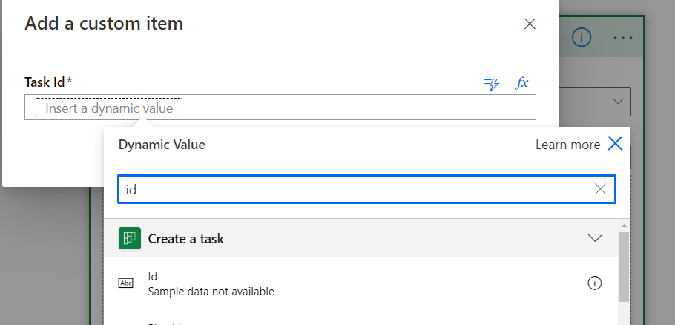Click the green Planner icon beside Create a task
Image resolution: width=675 pixels, height=325 pixels.
130,238
